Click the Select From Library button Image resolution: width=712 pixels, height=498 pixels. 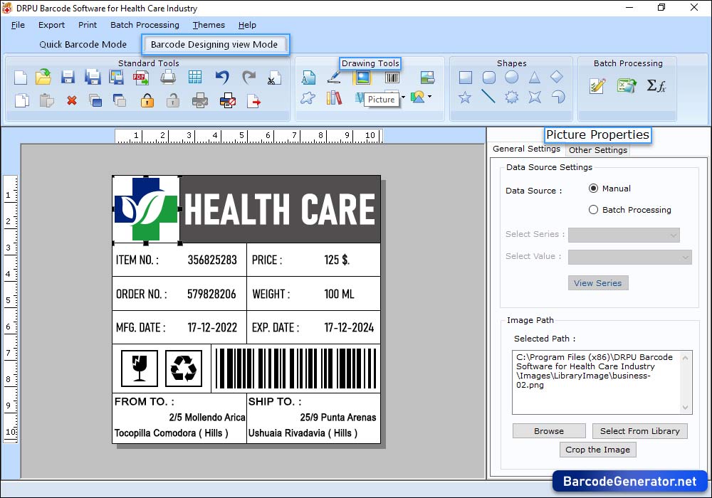click(639, 430)
